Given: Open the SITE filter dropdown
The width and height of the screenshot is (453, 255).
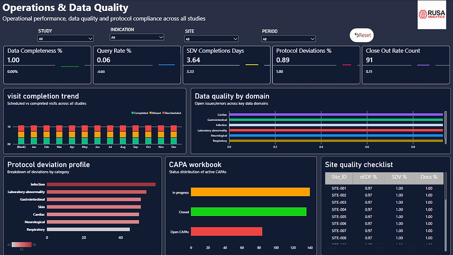Looking at the screenshot, I should [211, 39].
